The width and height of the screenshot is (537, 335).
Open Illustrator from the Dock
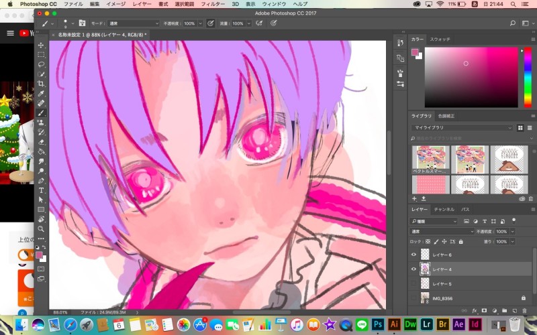[394, 324]
